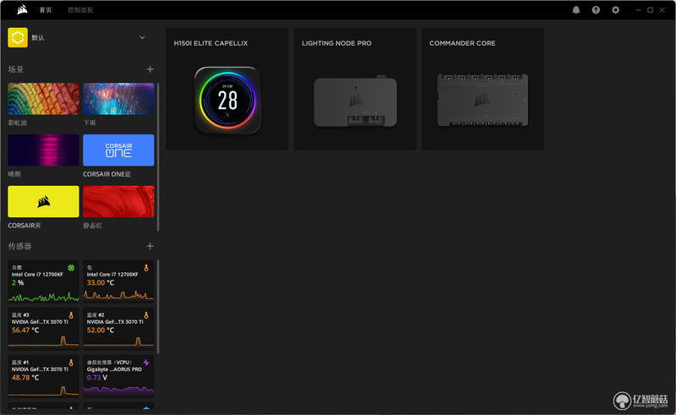Open the H150i ELITE CAPELLIX device card
The height and width of the screenshot is (415, 676).
coord(227,89)
